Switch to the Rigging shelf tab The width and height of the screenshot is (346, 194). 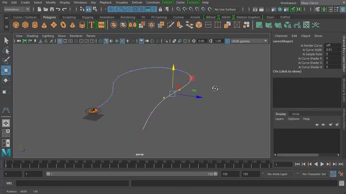pyautogui.click(x=88, y=17)
